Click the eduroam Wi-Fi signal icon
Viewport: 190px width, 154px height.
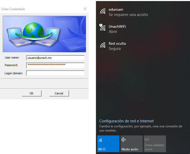(x=103, y=12)
